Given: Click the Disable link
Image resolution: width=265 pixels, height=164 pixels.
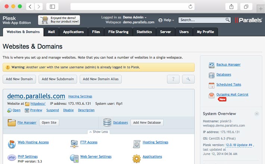Looking at the screenshot, I should (68, 110).
